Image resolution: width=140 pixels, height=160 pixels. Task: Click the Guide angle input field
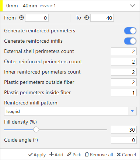124,140
